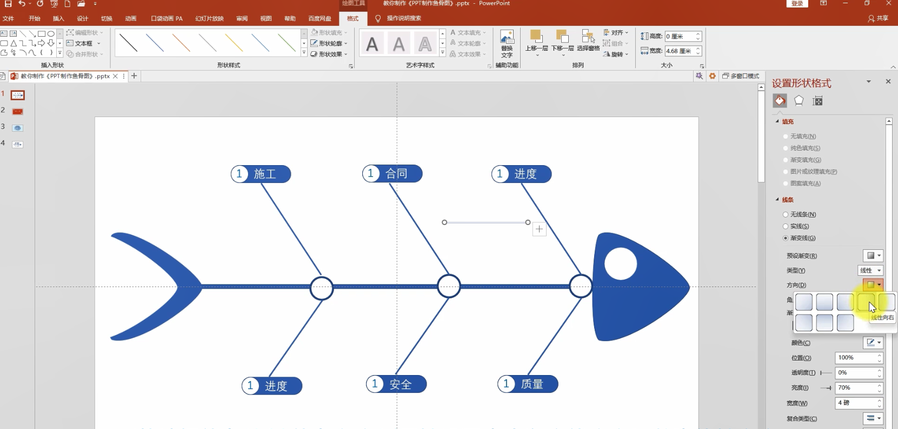Viewport: 898px width, 429px height.
Task: Pick the first gradient direction swatch in top row
Action: coord(804,302)
